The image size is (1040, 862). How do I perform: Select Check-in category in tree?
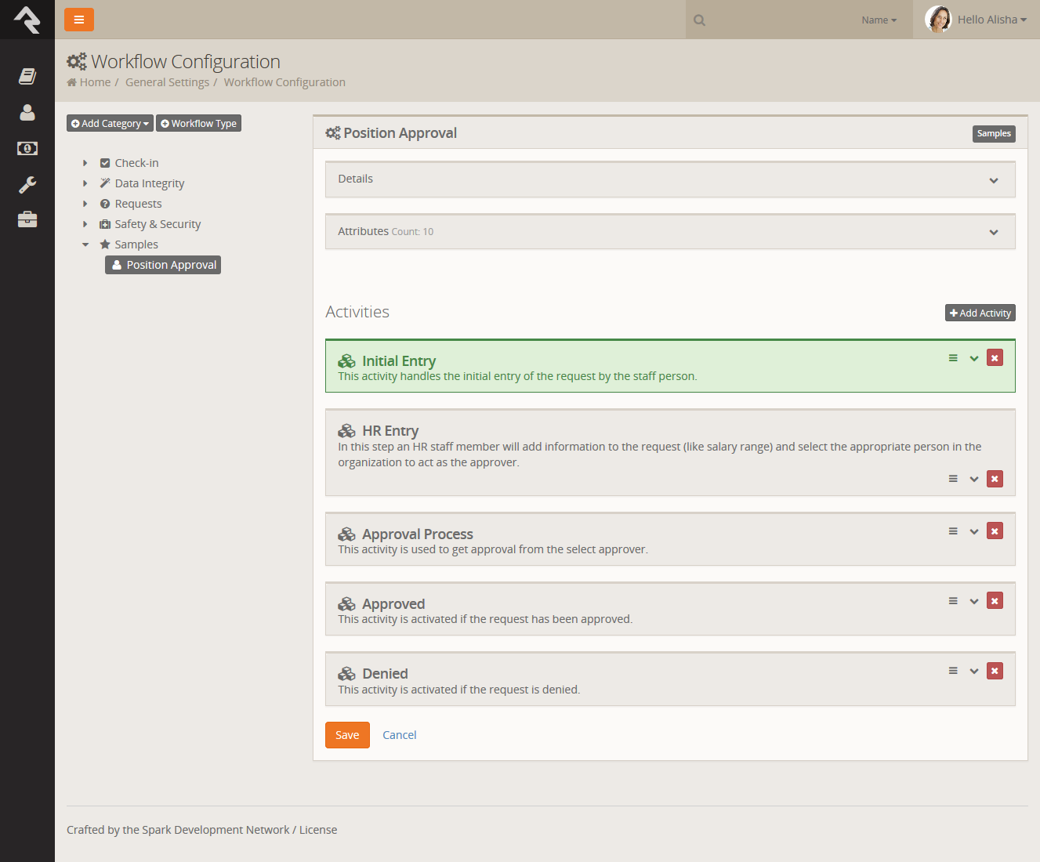tap(136, 163)
